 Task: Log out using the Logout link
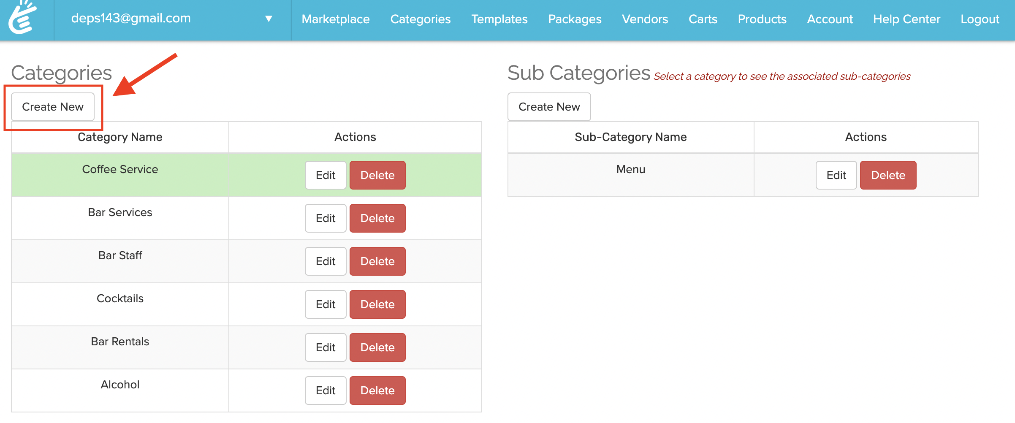(980, 19)
